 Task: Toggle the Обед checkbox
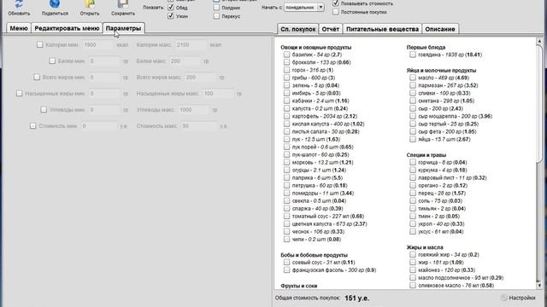click(171, 8)
